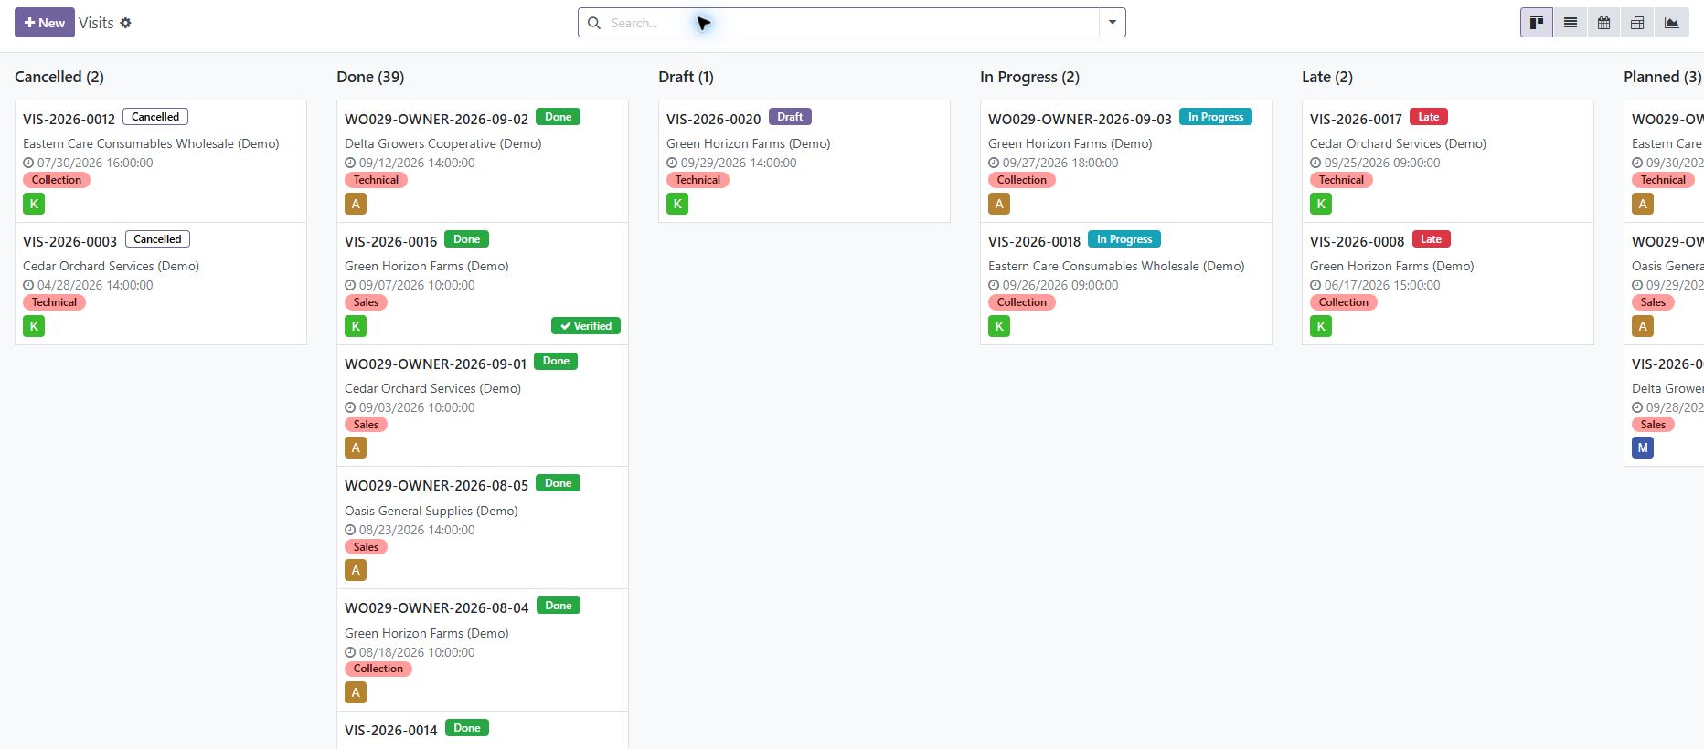The image size is (1704, 749).
Task: Click In Progress badge on VIS-2026-0018
Action: (1124, 239)
